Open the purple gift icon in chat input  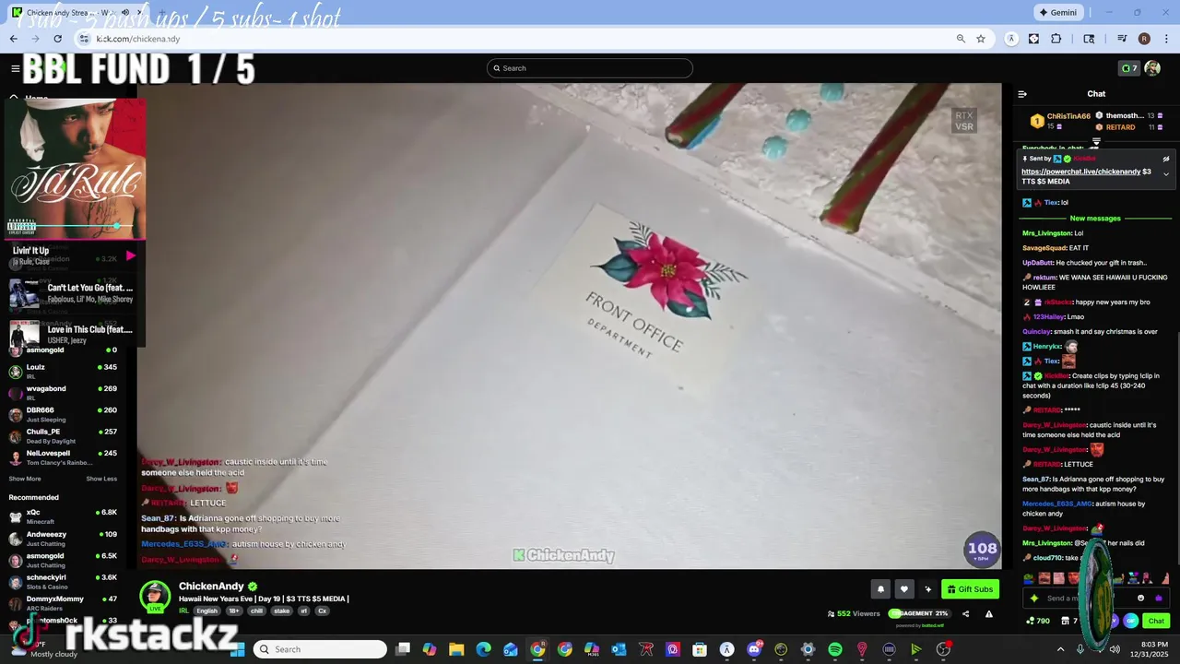pos(1159,599)
